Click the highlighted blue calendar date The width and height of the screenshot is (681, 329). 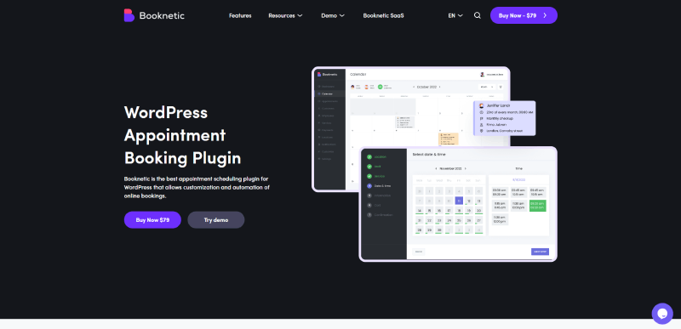[459, 201]
